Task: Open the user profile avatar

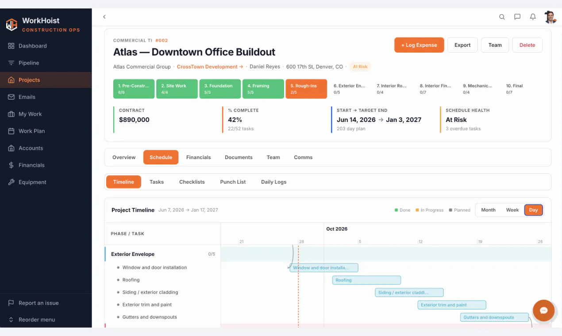Action: [550, 17]
